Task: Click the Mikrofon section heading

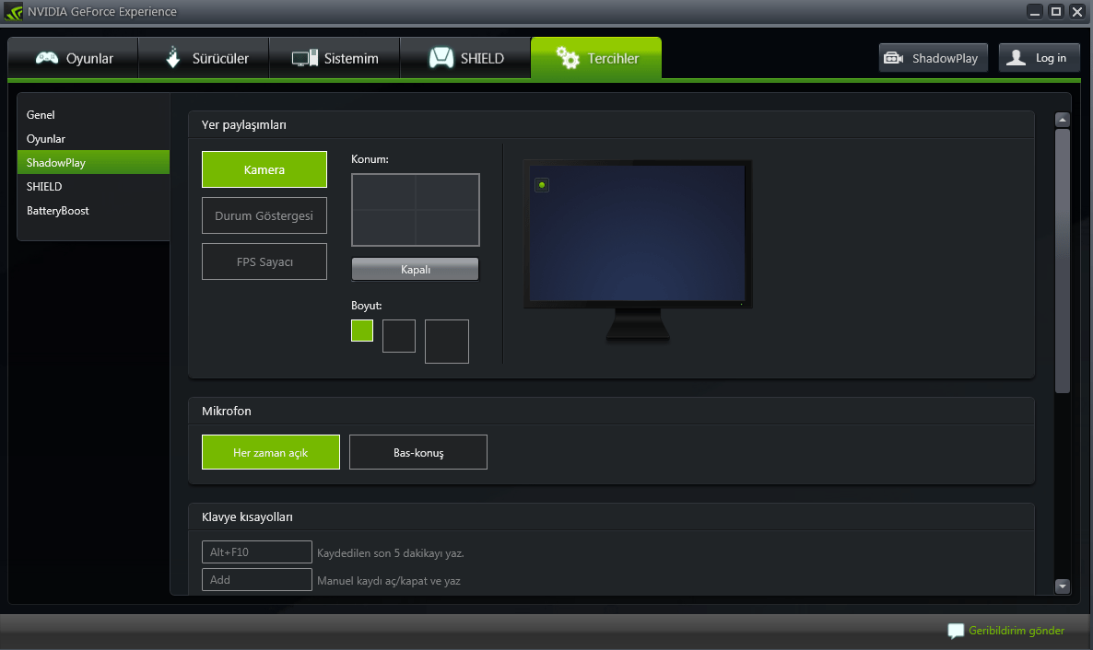Action: (227, 411)
